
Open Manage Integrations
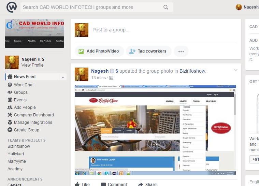(33, 122)
